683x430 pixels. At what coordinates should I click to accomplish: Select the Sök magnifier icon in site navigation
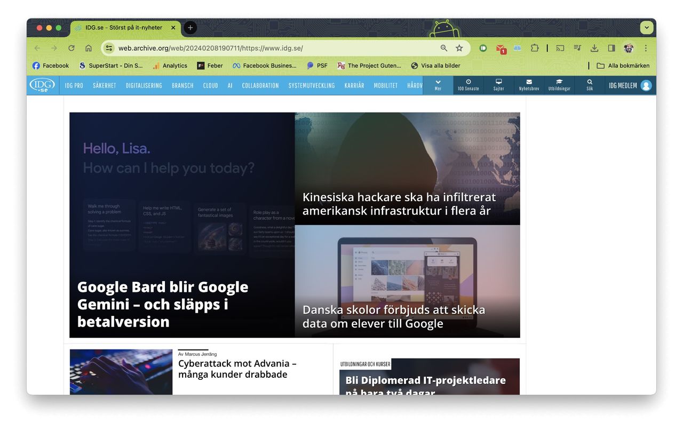point(589,85)
